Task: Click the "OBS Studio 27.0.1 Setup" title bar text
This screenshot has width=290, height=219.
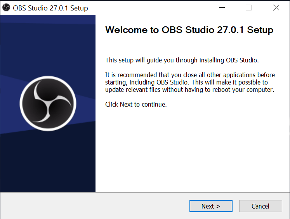Action: [x=50, y=8]
